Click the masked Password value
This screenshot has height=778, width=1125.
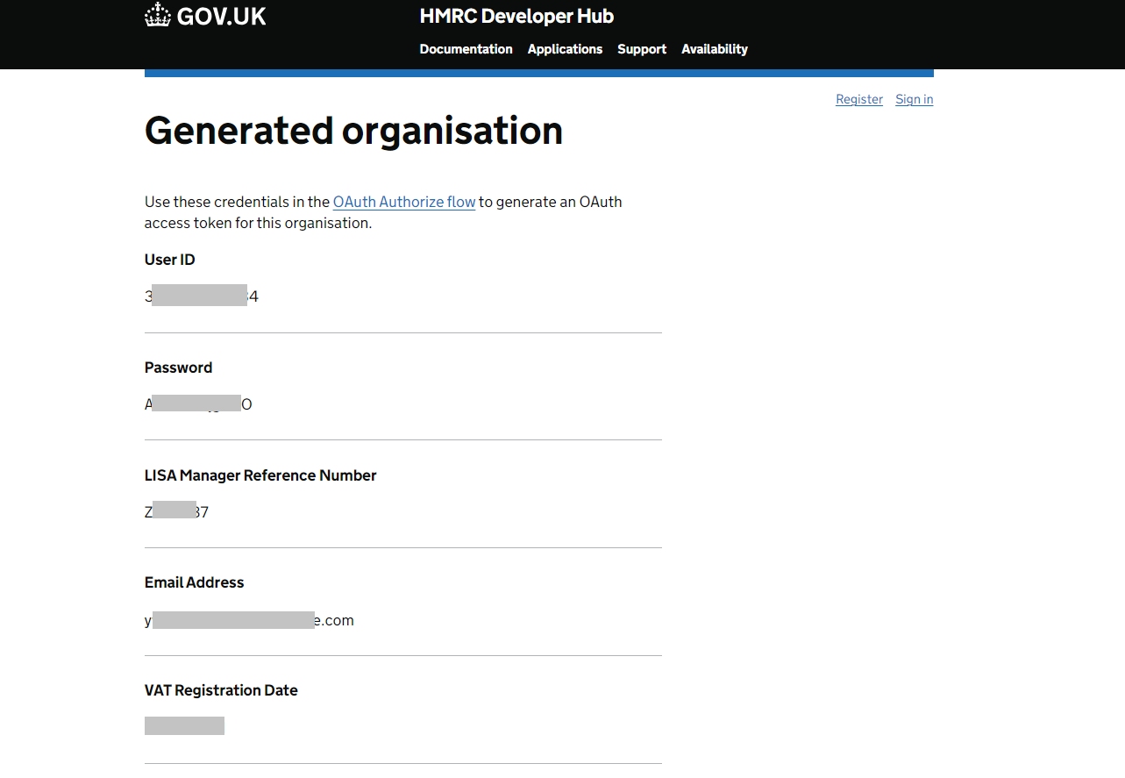pyautogui.click(x=198, y=403)
